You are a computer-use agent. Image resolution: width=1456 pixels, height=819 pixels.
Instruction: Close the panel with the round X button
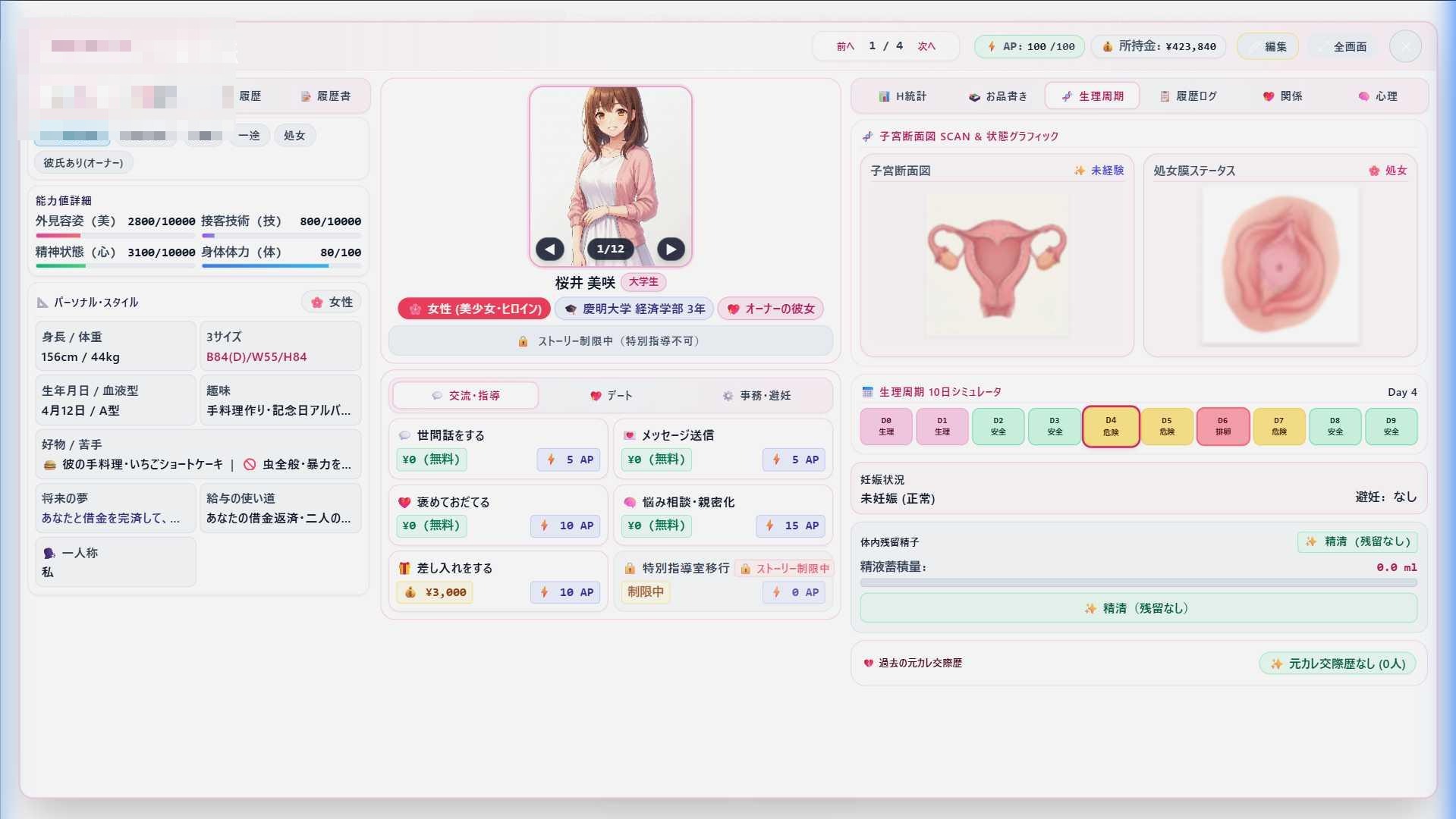point(1405,46)
